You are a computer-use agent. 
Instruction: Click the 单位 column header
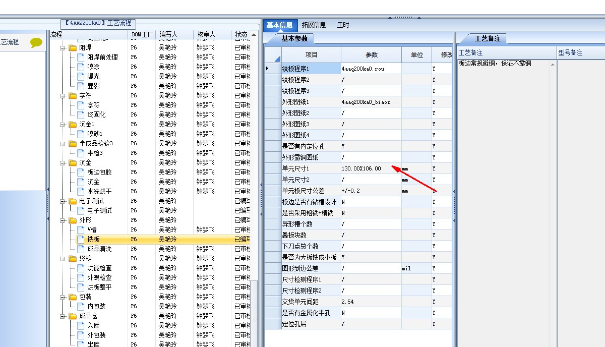pos(417,54)
